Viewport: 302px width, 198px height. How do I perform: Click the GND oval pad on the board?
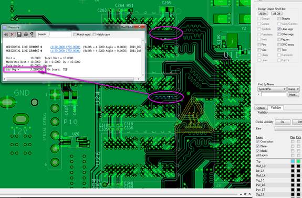click(x=8, y=102)
